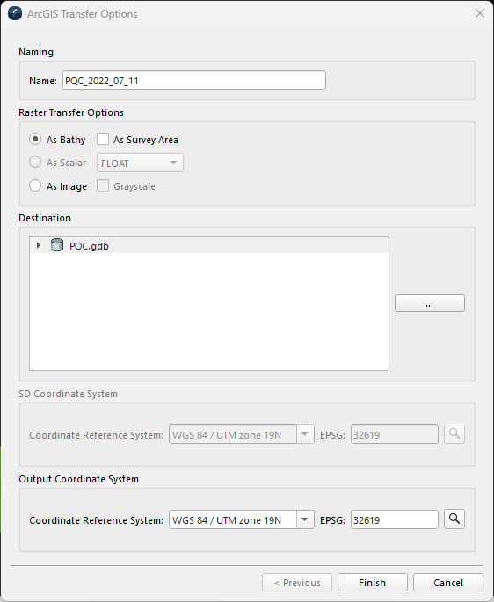Enable the As Survey Area checkbox
494x602 pixels.
coord(103,140)
